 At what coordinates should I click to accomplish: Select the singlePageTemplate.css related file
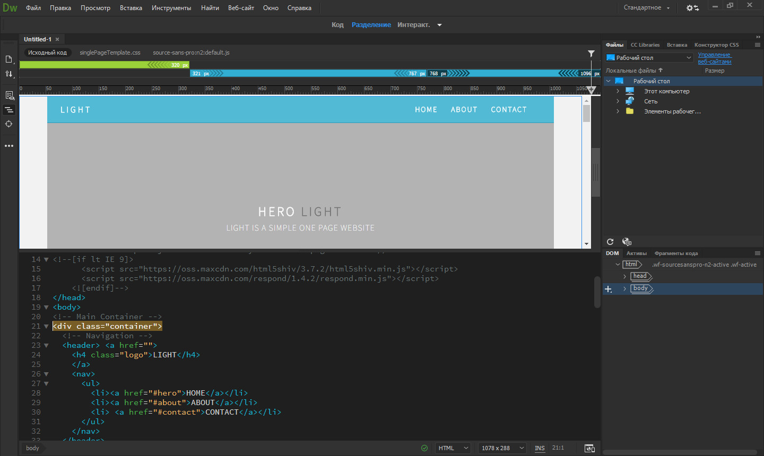point(110,52)
